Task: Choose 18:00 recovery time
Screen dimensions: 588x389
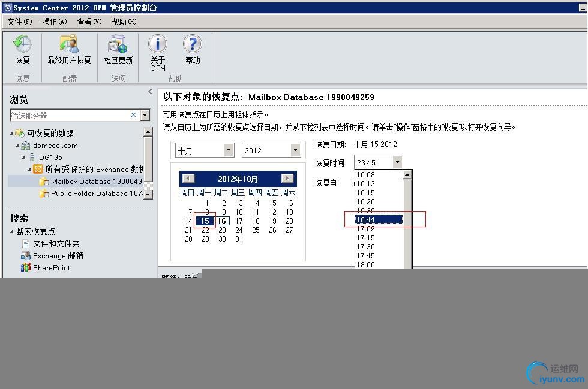Action: coord(379,264)
